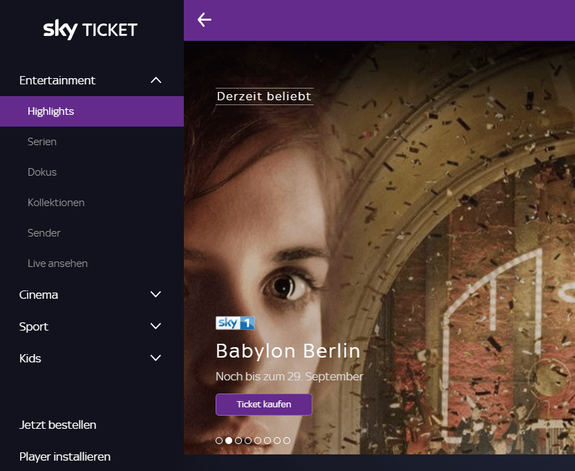Open the Entertainment menu heading
Screen dimensions: 575x471
point(57,80)
